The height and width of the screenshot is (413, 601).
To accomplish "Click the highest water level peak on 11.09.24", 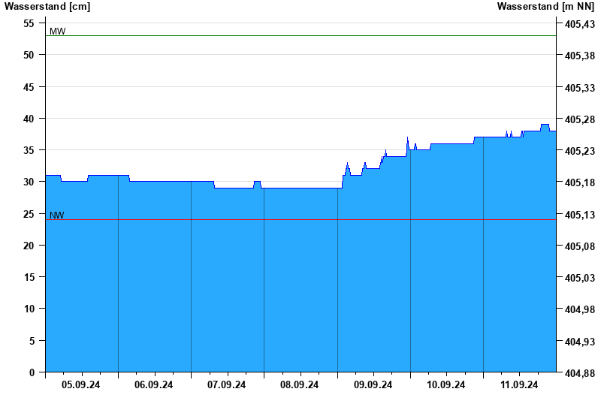I will click(545, 125).
